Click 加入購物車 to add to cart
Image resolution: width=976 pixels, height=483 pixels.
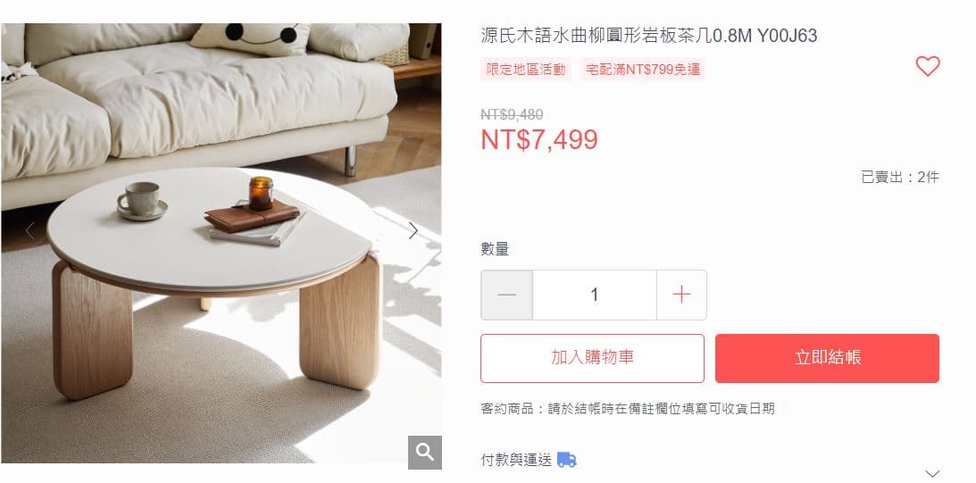593,359
